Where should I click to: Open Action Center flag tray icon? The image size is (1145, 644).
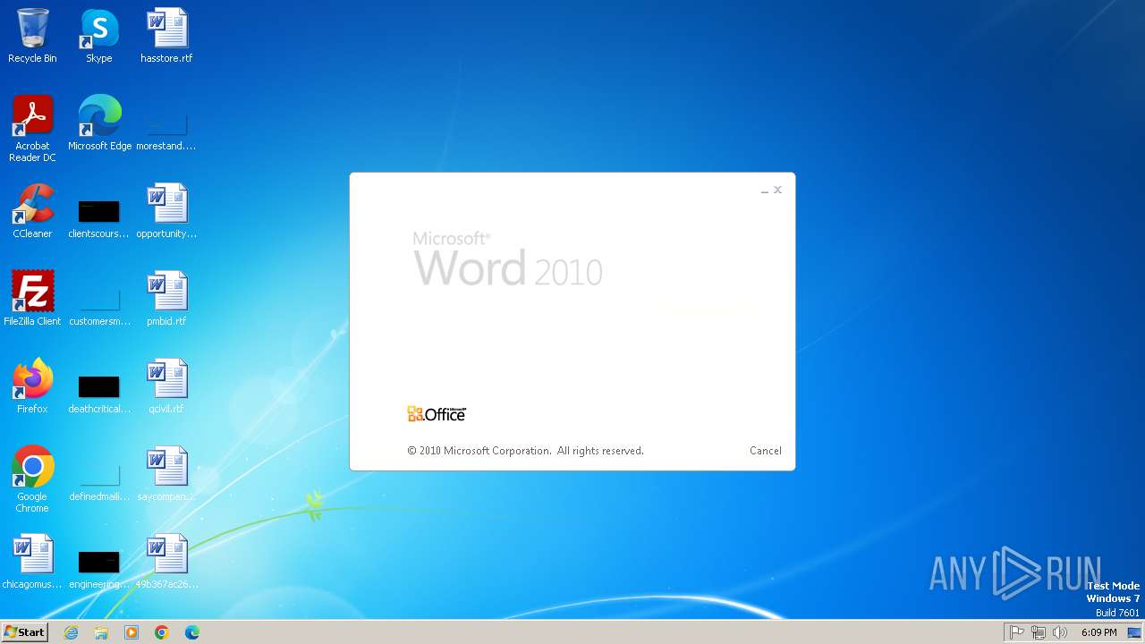[1017, 632]
